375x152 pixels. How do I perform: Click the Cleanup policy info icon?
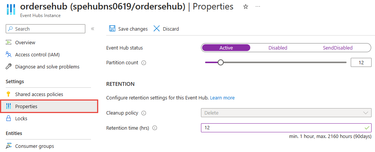(144, 113)
